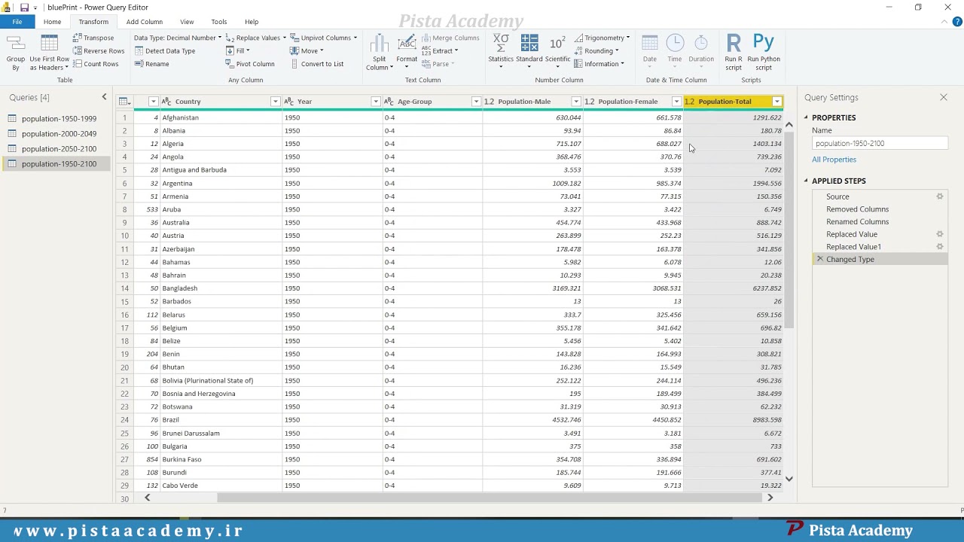This screenshot has height=542, width=964.
Task: Click the horizontal scrollbar thumb
Action: [490, 498]
